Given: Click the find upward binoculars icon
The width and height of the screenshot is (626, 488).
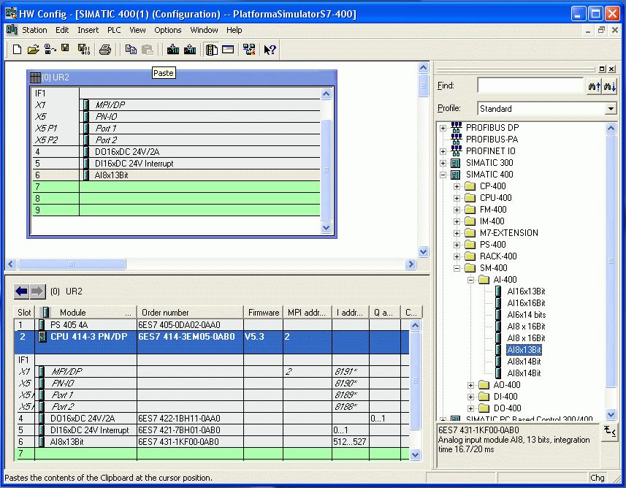Looking at the screenshot, I should click(x=594, y=86).
